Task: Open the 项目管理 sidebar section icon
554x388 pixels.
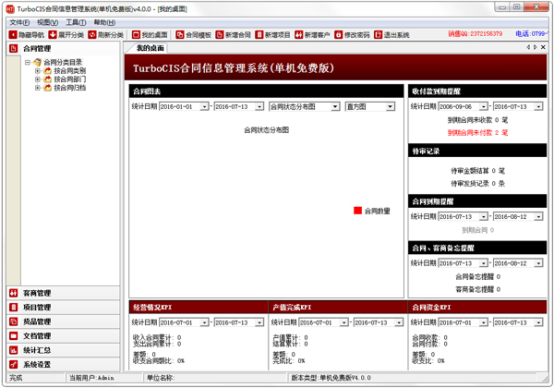Action: pyautogui.click(x=14, y=307)
